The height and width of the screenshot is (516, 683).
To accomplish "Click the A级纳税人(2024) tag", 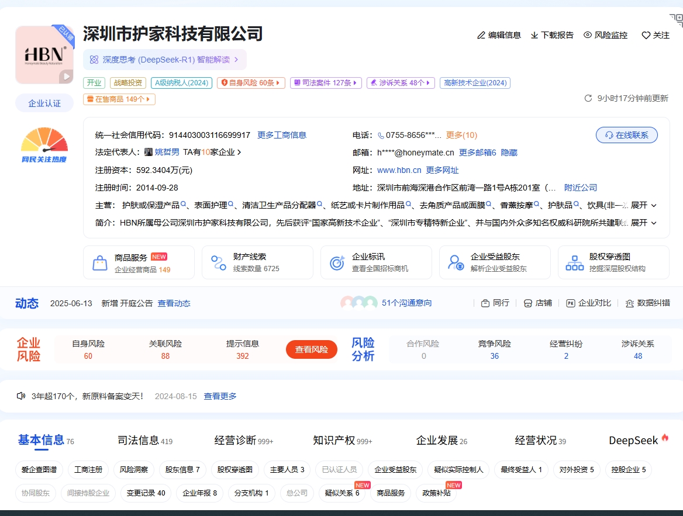I will pyautogui.click(x=182, y=83).
